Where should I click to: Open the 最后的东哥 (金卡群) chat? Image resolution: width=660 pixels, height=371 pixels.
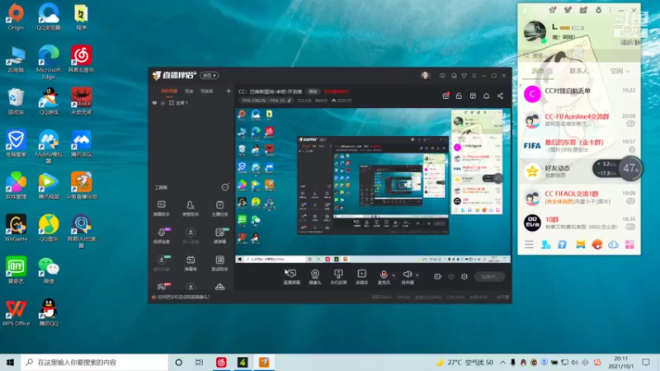point(579,146)
